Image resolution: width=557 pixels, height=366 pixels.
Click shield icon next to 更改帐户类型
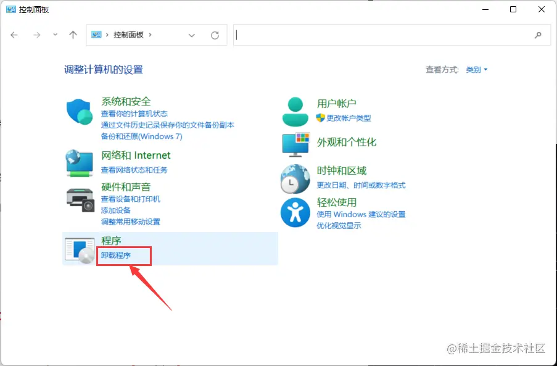point(320,118)
